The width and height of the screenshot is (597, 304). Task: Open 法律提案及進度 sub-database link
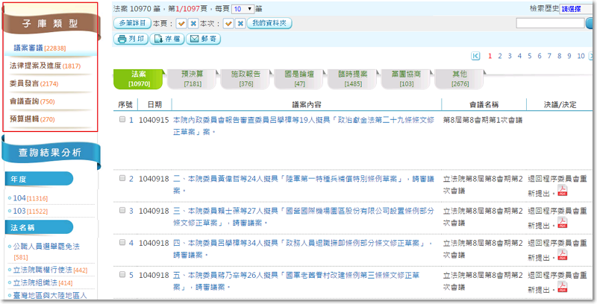45,66
